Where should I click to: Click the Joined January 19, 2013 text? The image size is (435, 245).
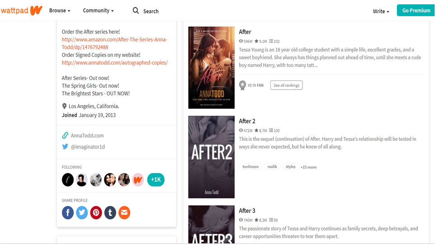pos(89,115)
